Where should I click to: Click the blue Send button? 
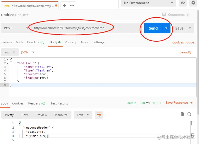click(x=153, y=28)
